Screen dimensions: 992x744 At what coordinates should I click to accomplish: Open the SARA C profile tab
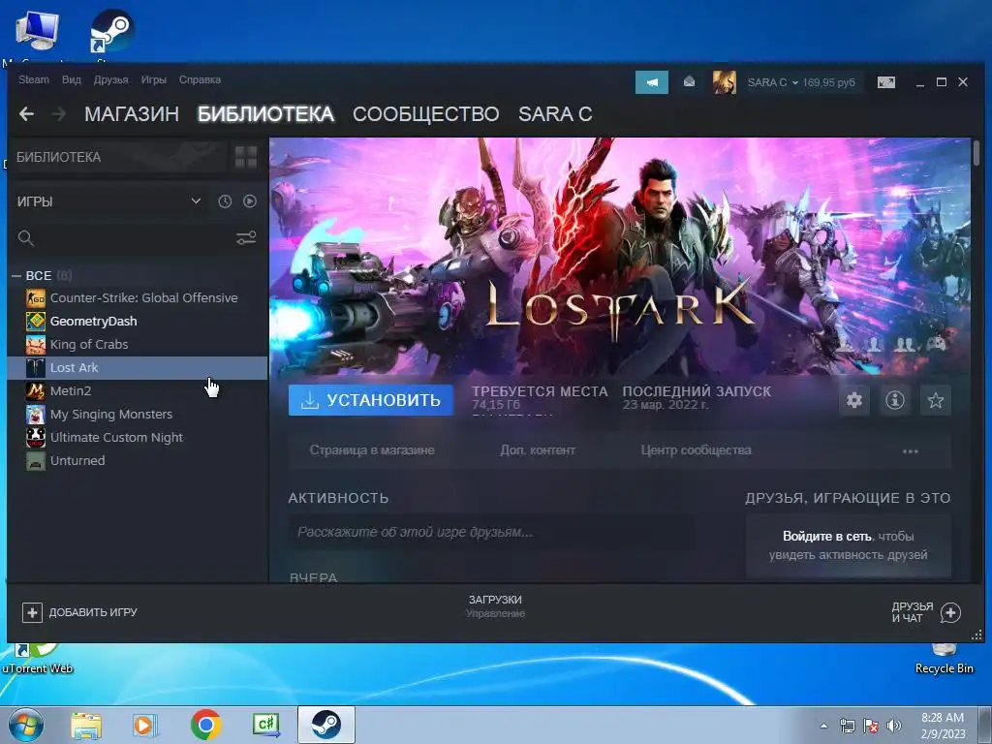(x=555, y=114)
